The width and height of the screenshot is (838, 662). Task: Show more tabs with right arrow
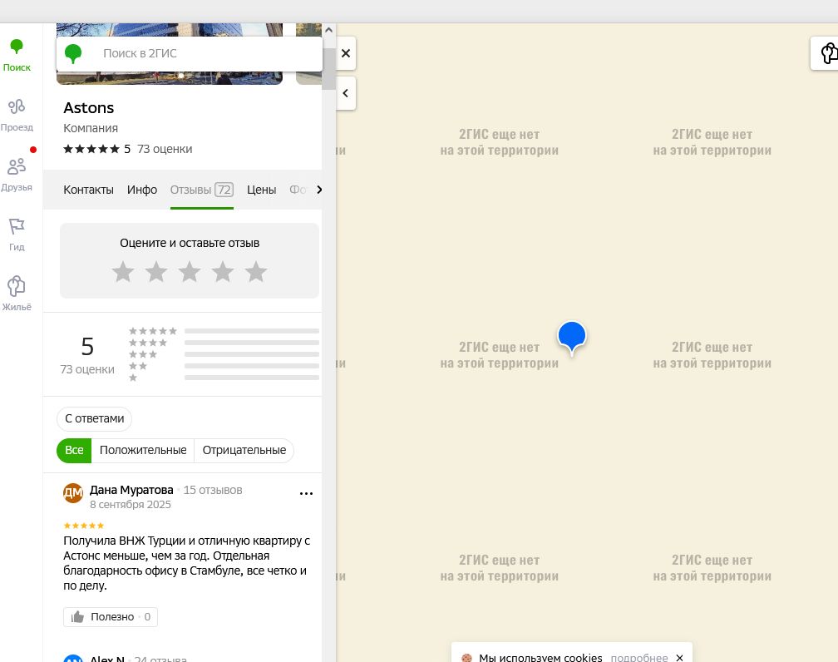(319, 190)
